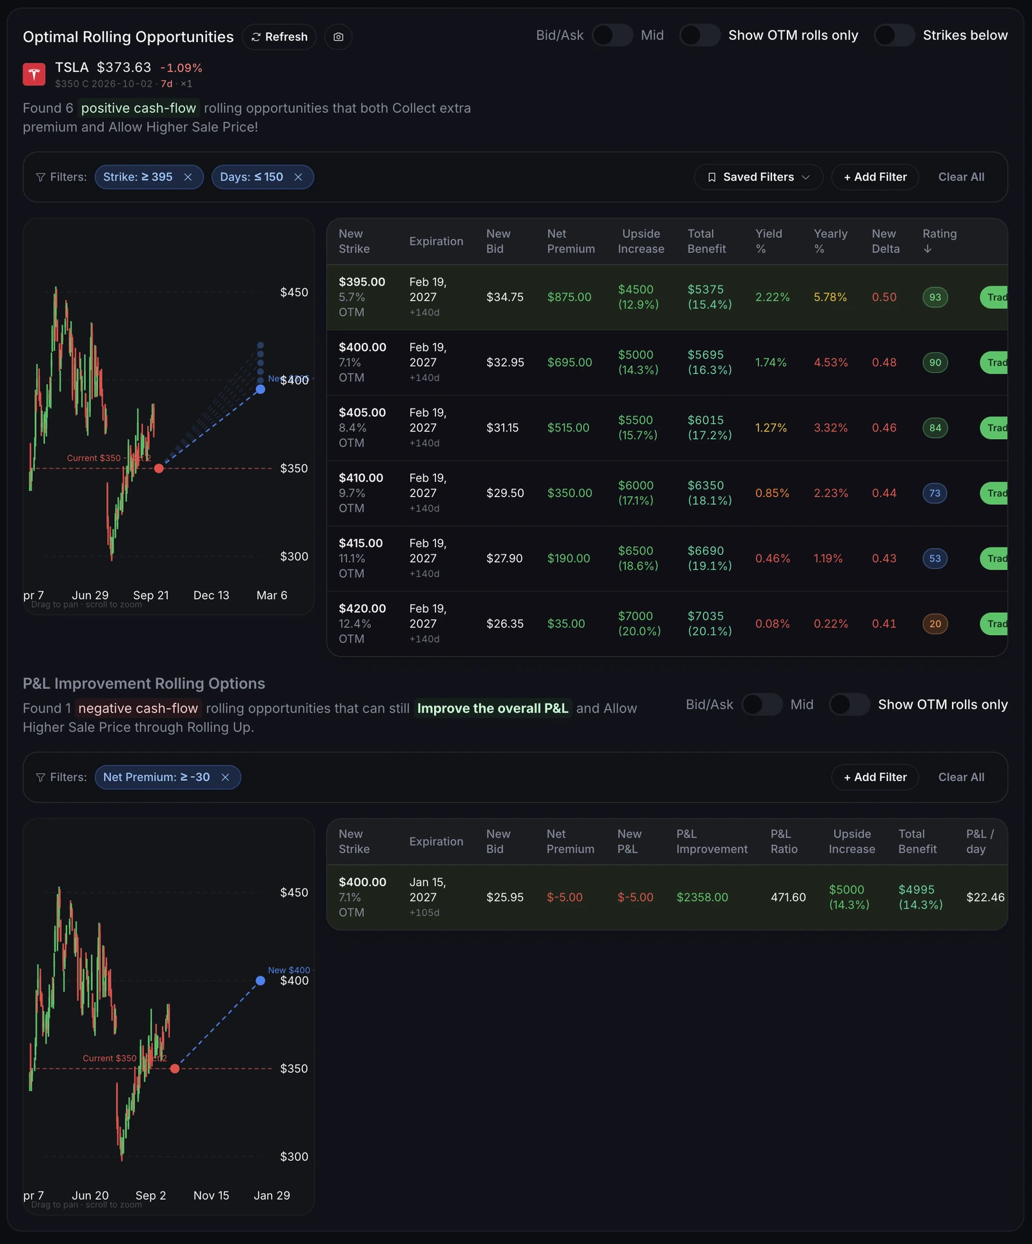1032x1244 pixels.
Task: Click blue New $400 marker in lower chart
Action: (x=261, y=981)
